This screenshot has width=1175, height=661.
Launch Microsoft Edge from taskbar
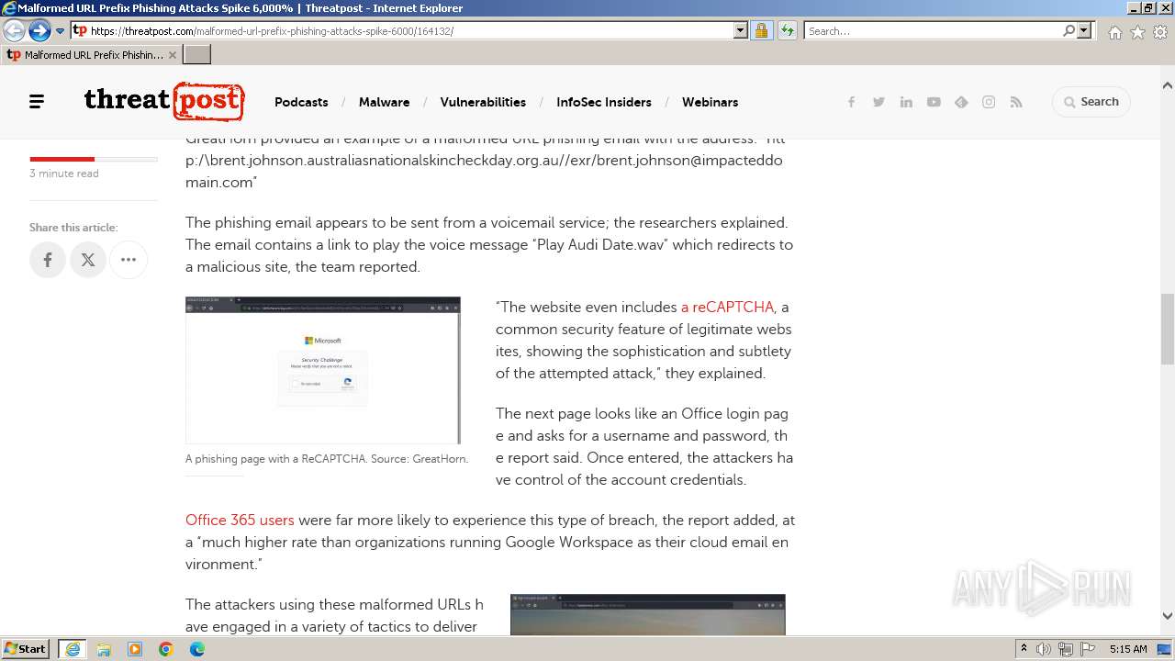click(x=197, y=649)
